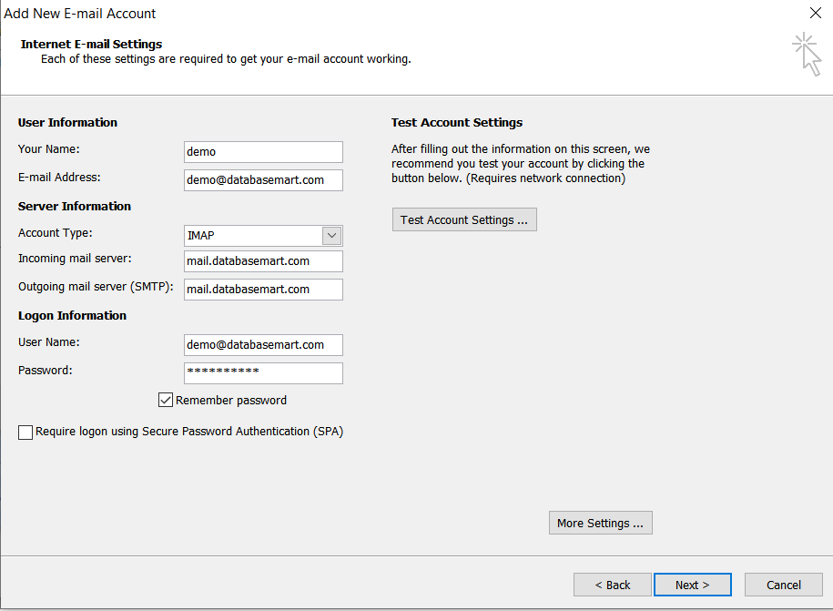Select the Outgoing mail server (SMTP) field
The height and width of the screenshot is (611, 833).
pyautogui.click(x=262, y=289)
